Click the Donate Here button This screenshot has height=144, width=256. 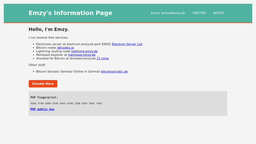43,84
